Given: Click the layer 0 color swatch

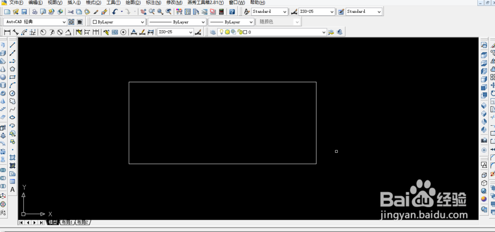Looking at the screenshot, I should tap(245, 32).
